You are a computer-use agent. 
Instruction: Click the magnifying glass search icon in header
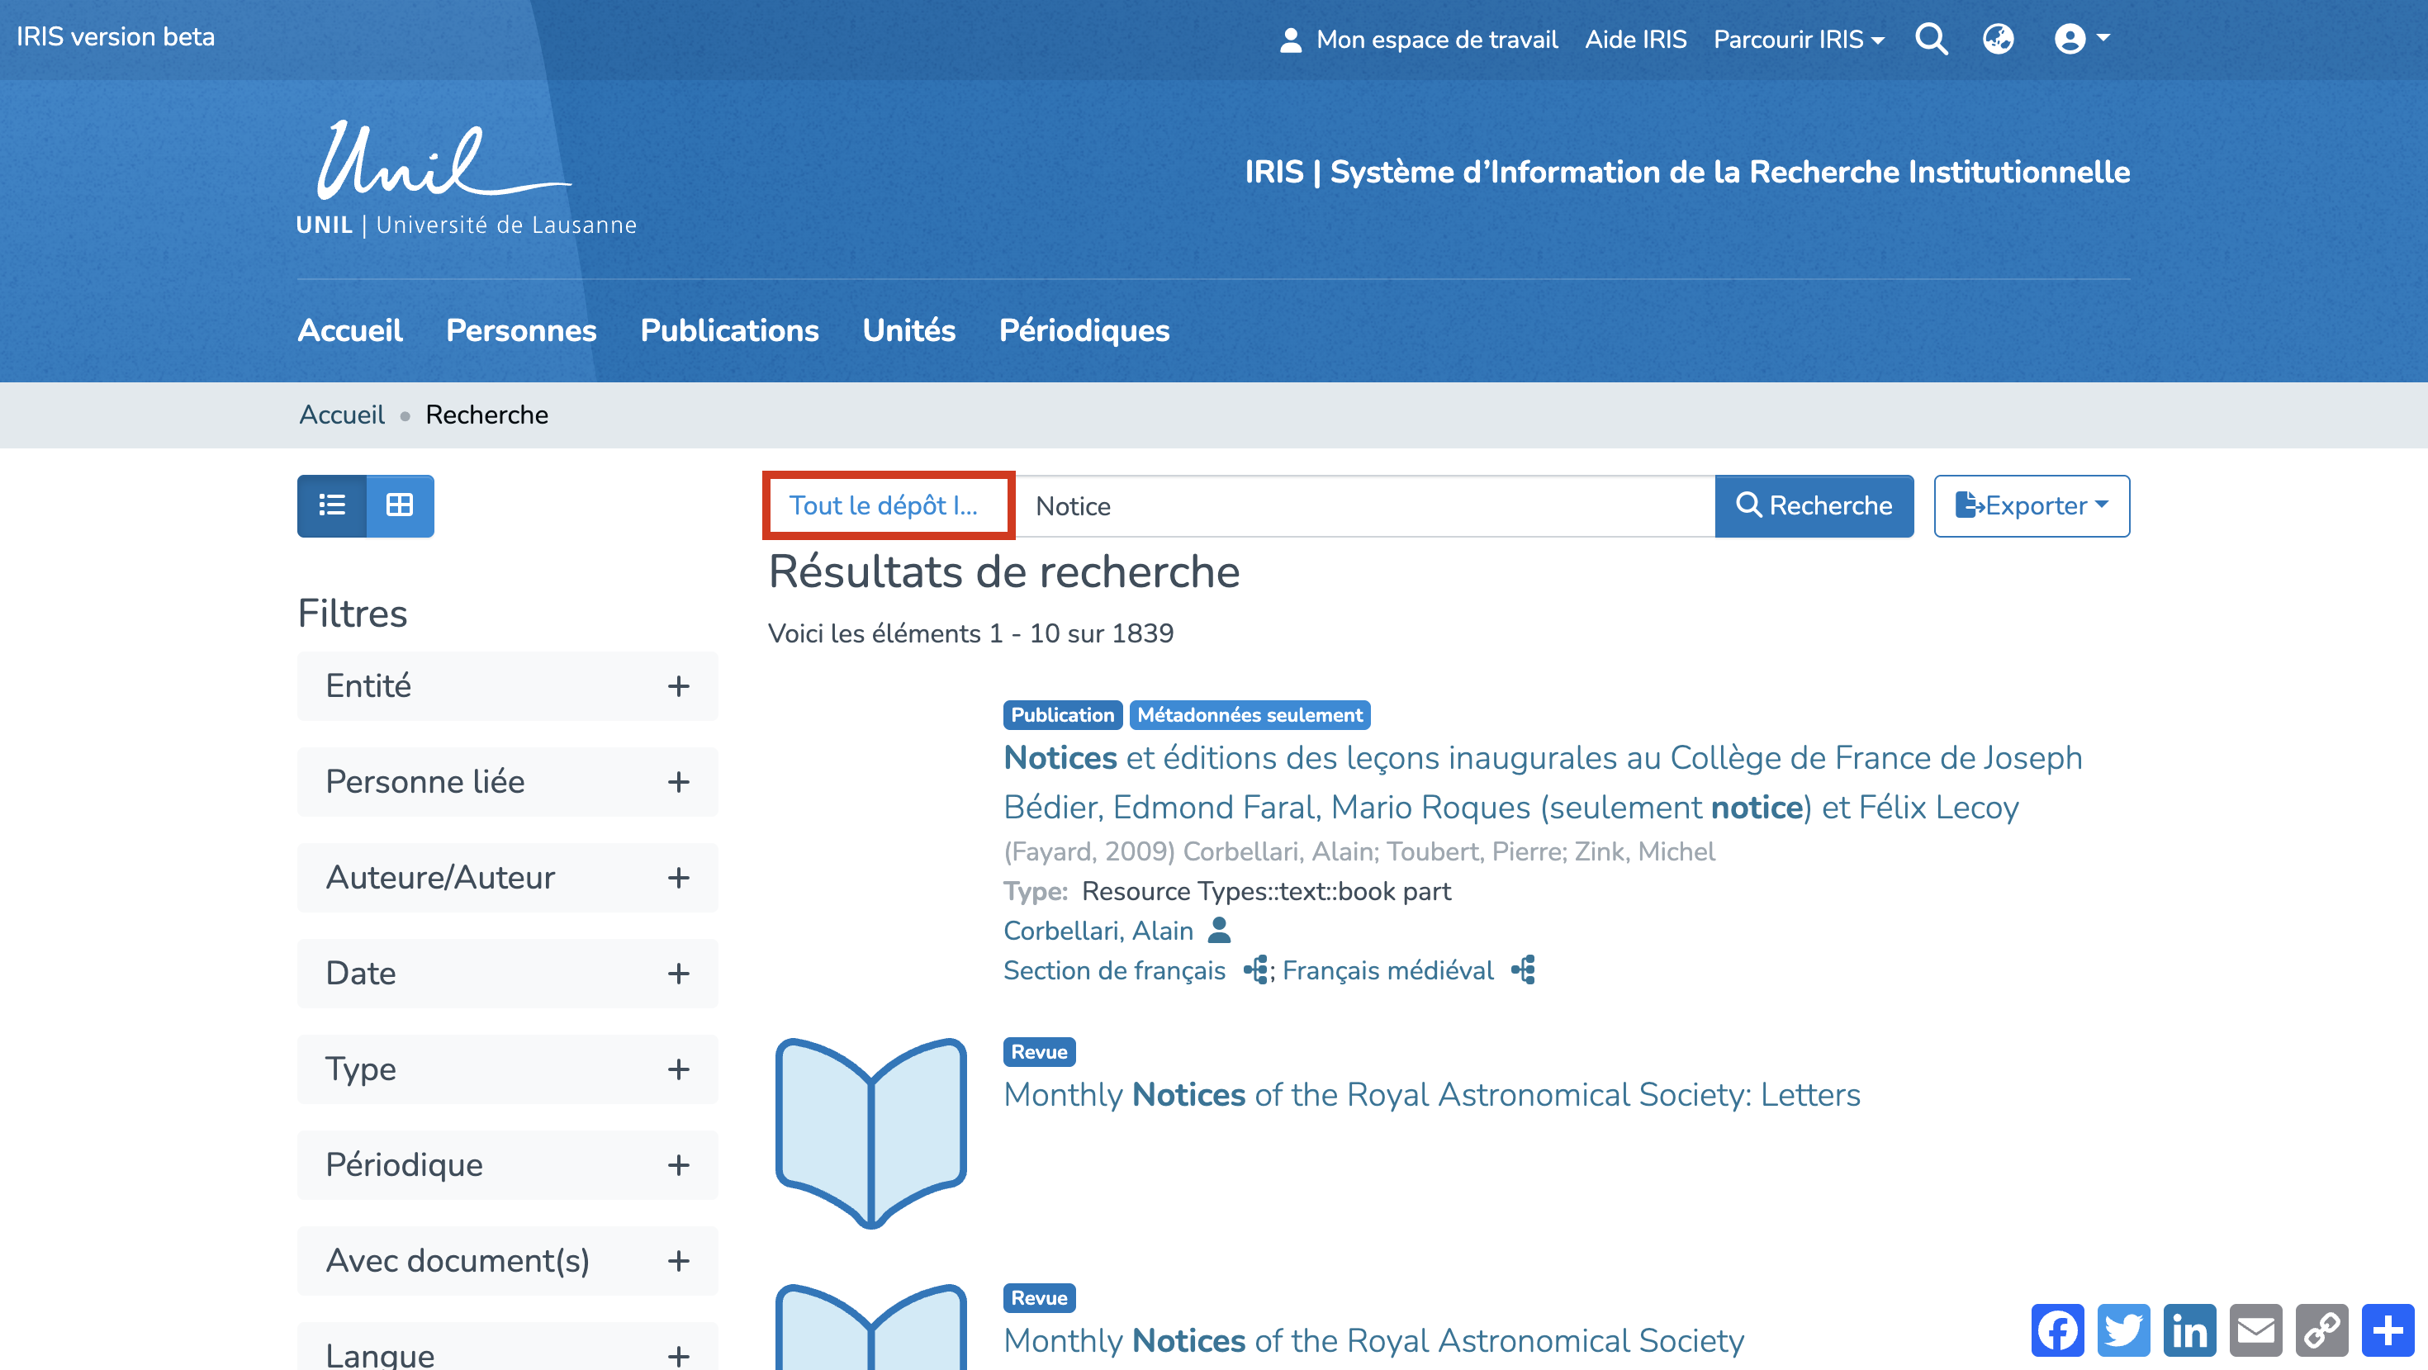pyautogui.click(x=1930, y=39)
